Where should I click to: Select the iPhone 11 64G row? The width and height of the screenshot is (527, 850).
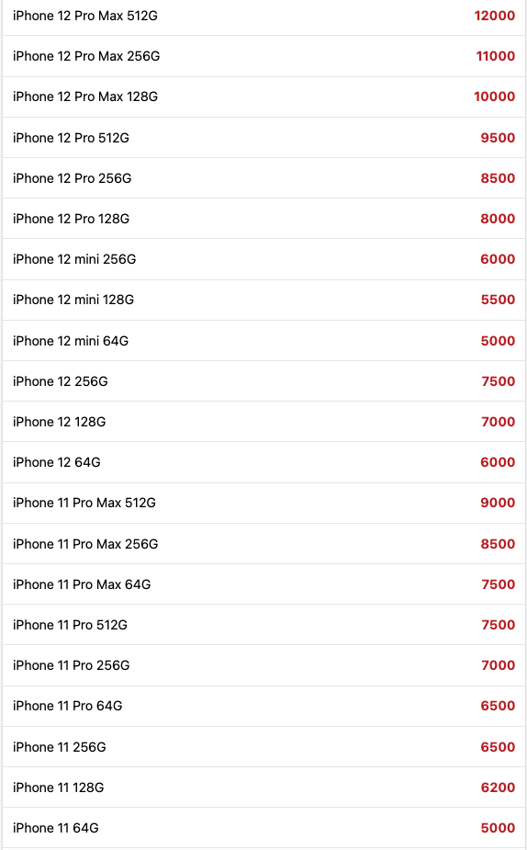263,828
